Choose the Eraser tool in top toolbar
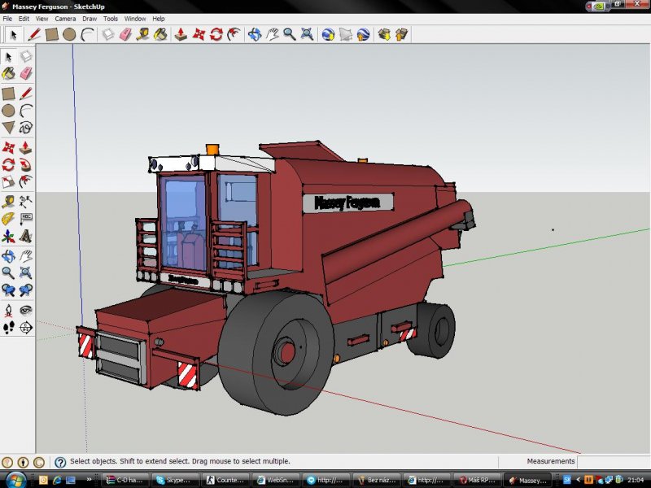 click(x=125, y=34)
